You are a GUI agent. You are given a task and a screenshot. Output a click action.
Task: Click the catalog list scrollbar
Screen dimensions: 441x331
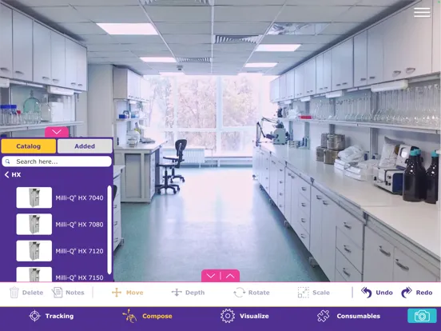coord(109,229)
